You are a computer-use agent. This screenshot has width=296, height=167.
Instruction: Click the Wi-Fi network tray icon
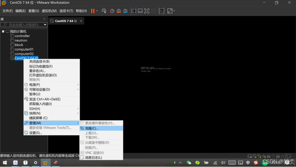[x=215, y=163]
